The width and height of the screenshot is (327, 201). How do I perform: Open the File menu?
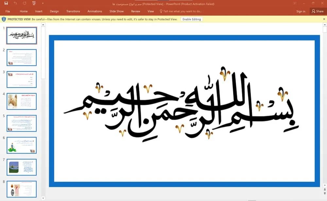point(8,11)
